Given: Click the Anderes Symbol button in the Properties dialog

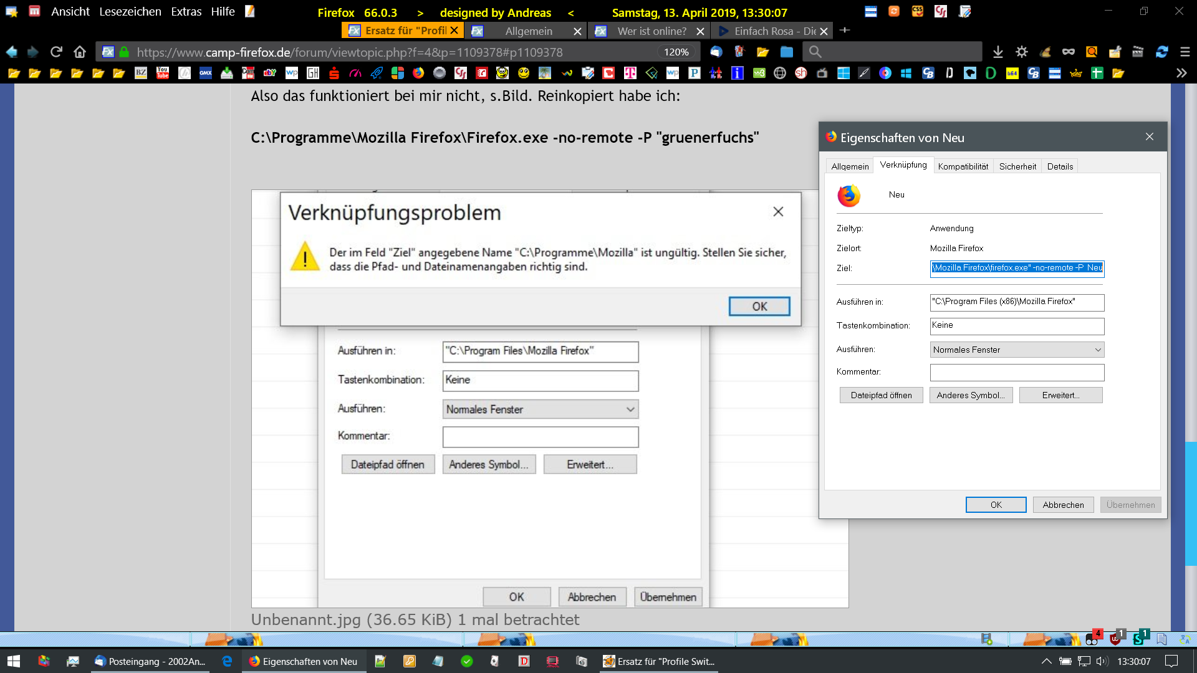Looking at the screenshot, I should click(x=971, y=395).
